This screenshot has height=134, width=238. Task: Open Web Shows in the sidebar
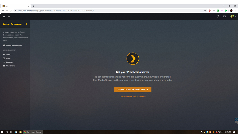coord(9,66)
